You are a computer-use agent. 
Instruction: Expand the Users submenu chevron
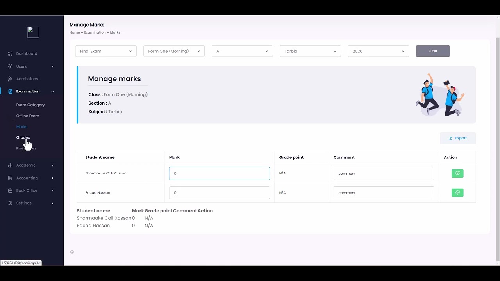tap(52, 66)
